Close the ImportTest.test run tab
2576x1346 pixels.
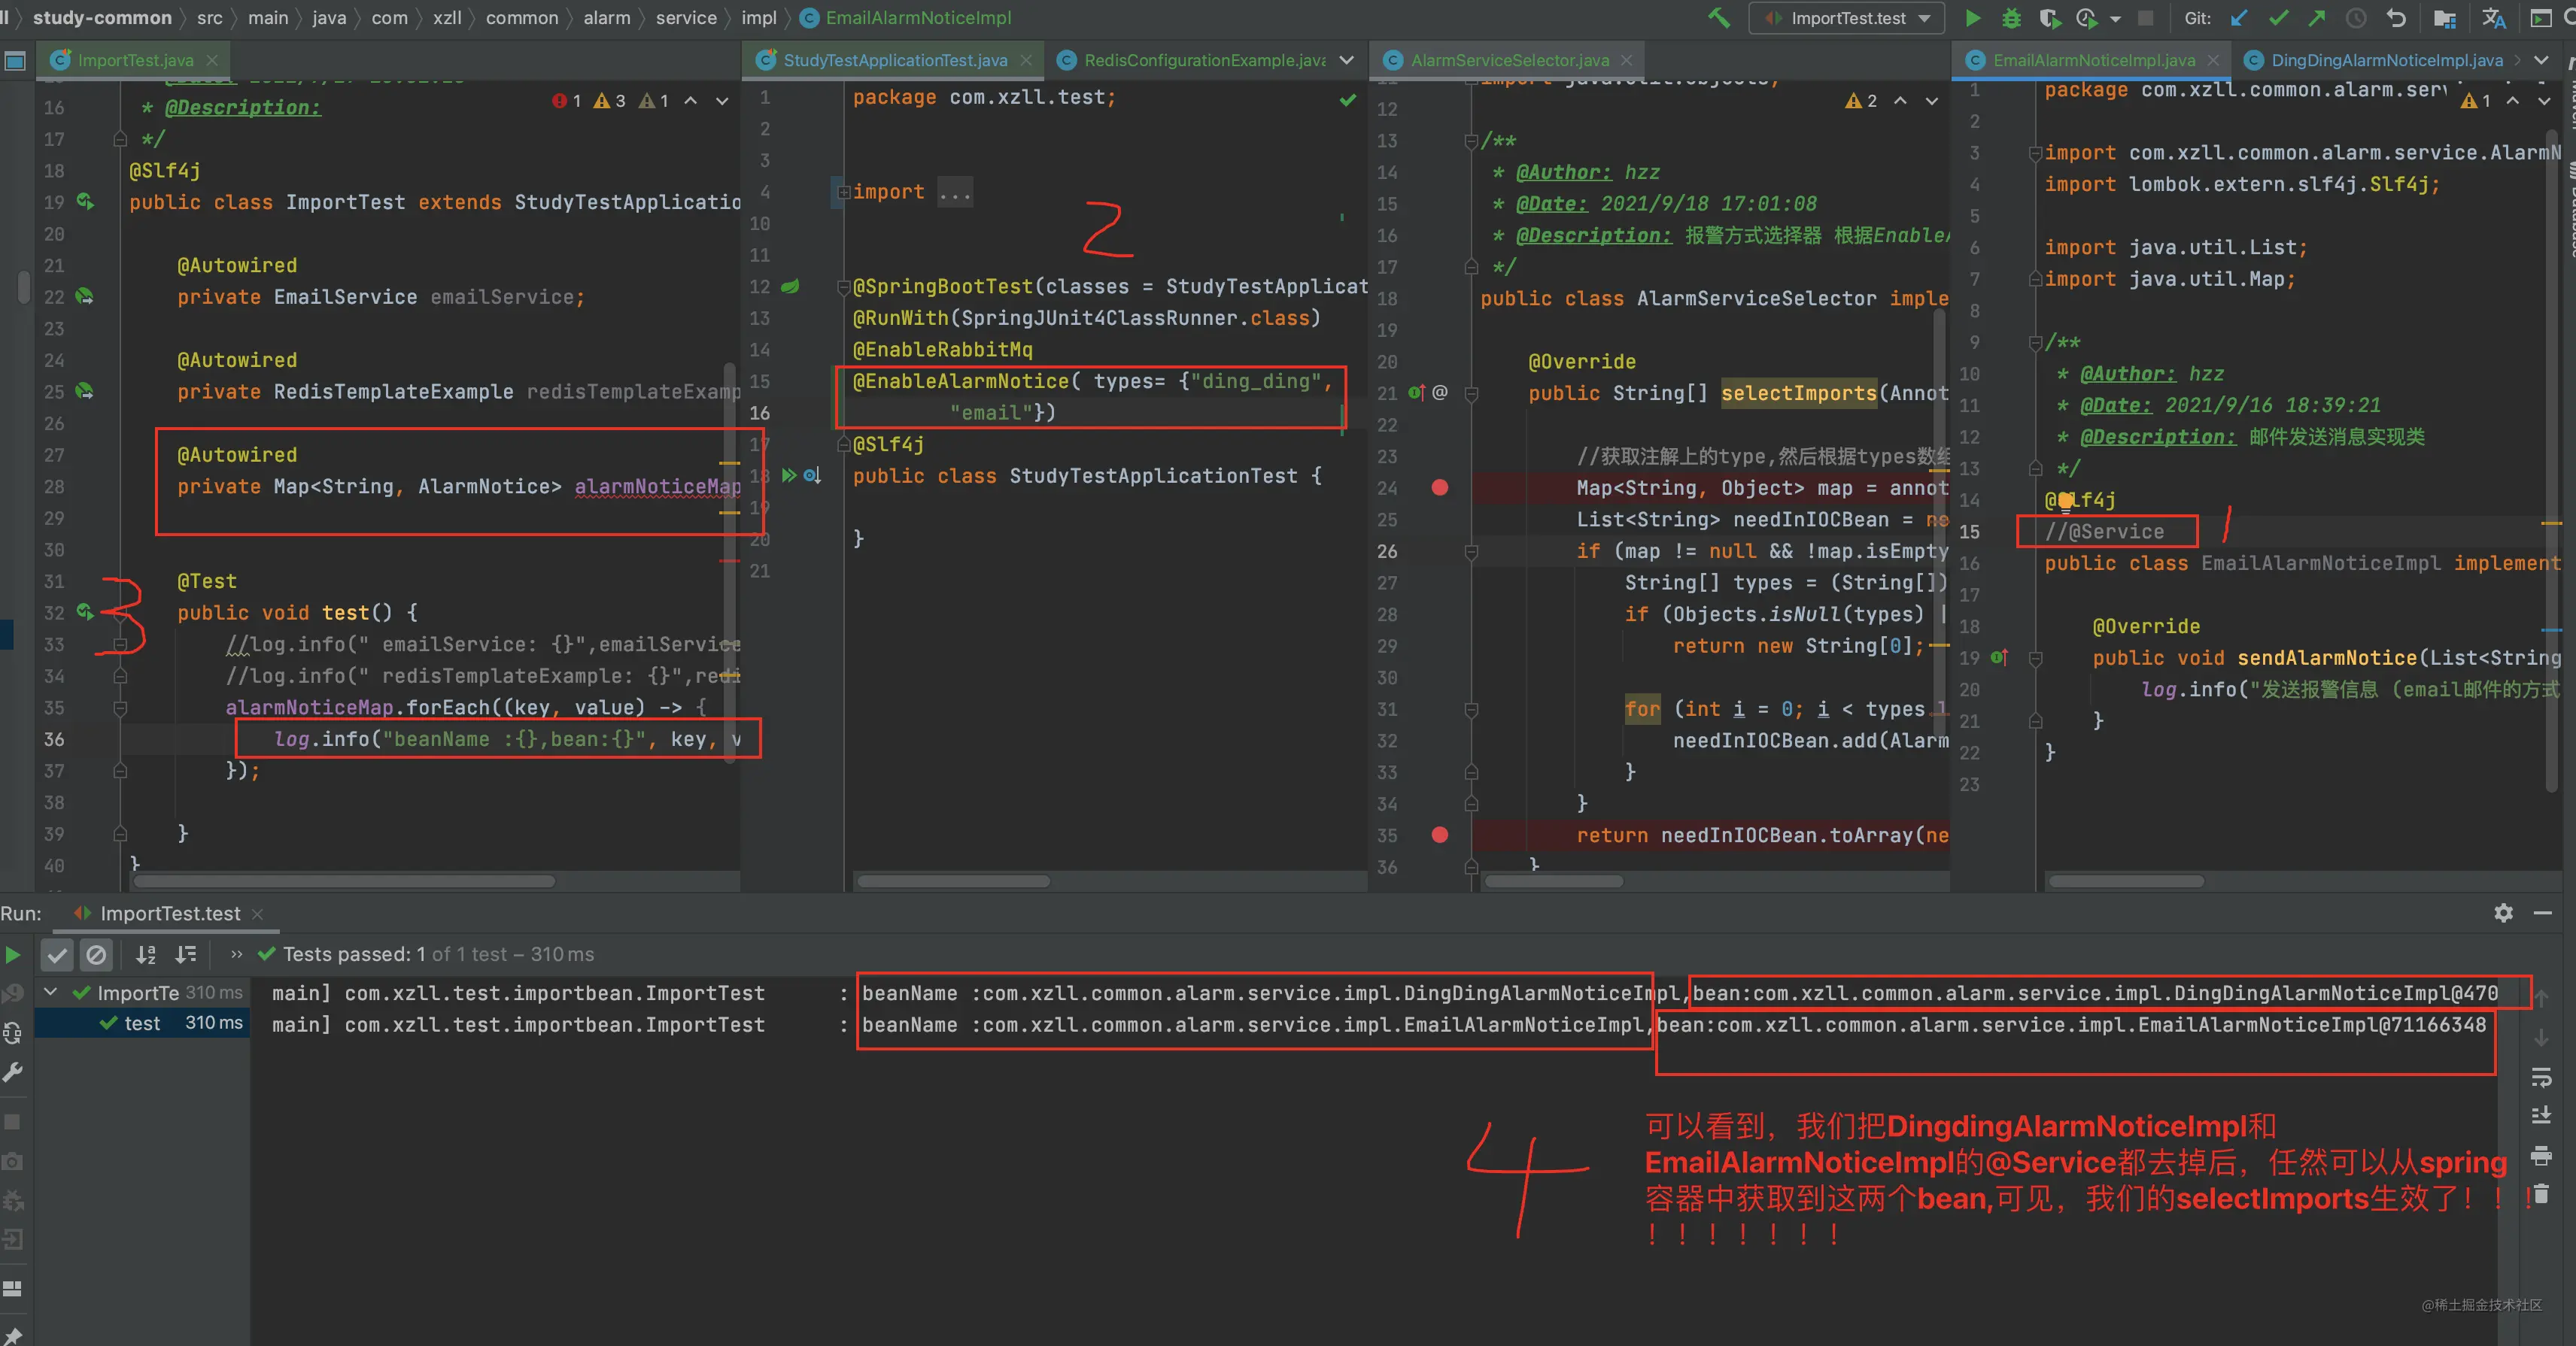coord(257,914)
